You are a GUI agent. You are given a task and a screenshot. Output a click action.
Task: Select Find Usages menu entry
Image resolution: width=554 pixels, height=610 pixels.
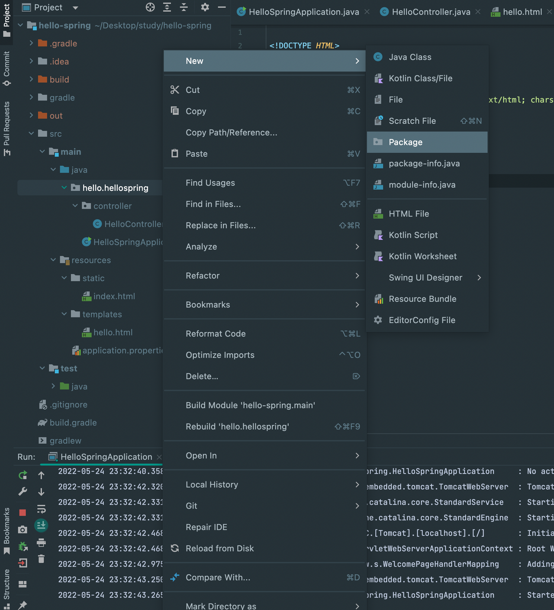264,183
